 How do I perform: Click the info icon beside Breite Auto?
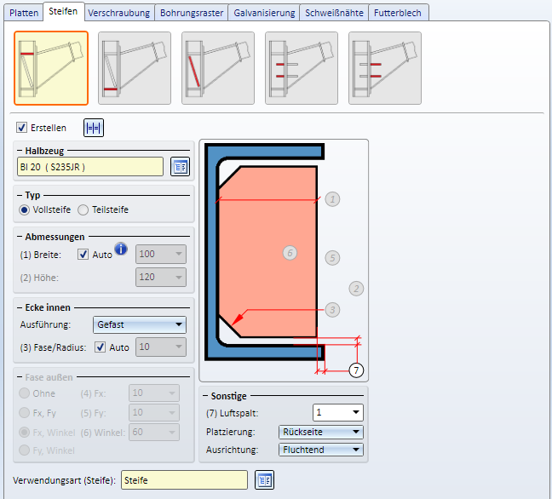[121, 249]
